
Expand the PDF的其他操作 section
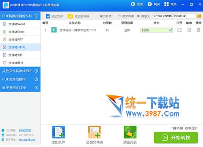click(36, 79)
